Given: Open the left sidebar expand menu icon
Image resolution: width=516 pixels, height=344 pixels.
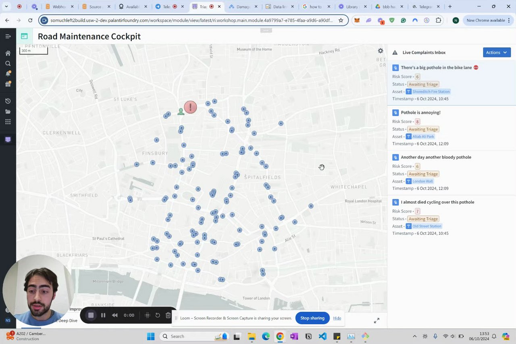Looking at the screenshot, I should pyautogui.click(x=8, y=36).
